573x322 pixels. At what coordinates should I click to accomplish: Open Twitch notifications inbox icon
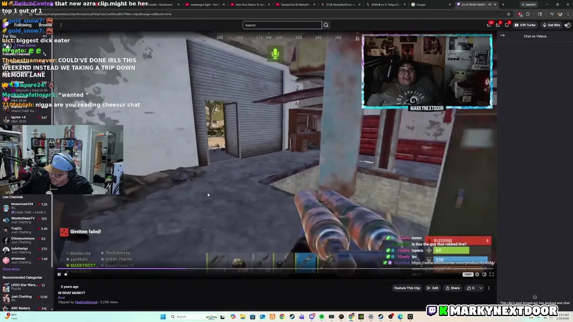pos(498,25)
